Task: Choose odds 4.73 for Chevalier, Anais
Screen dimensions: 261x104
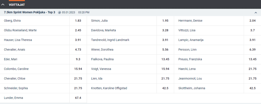Action: 78,50
